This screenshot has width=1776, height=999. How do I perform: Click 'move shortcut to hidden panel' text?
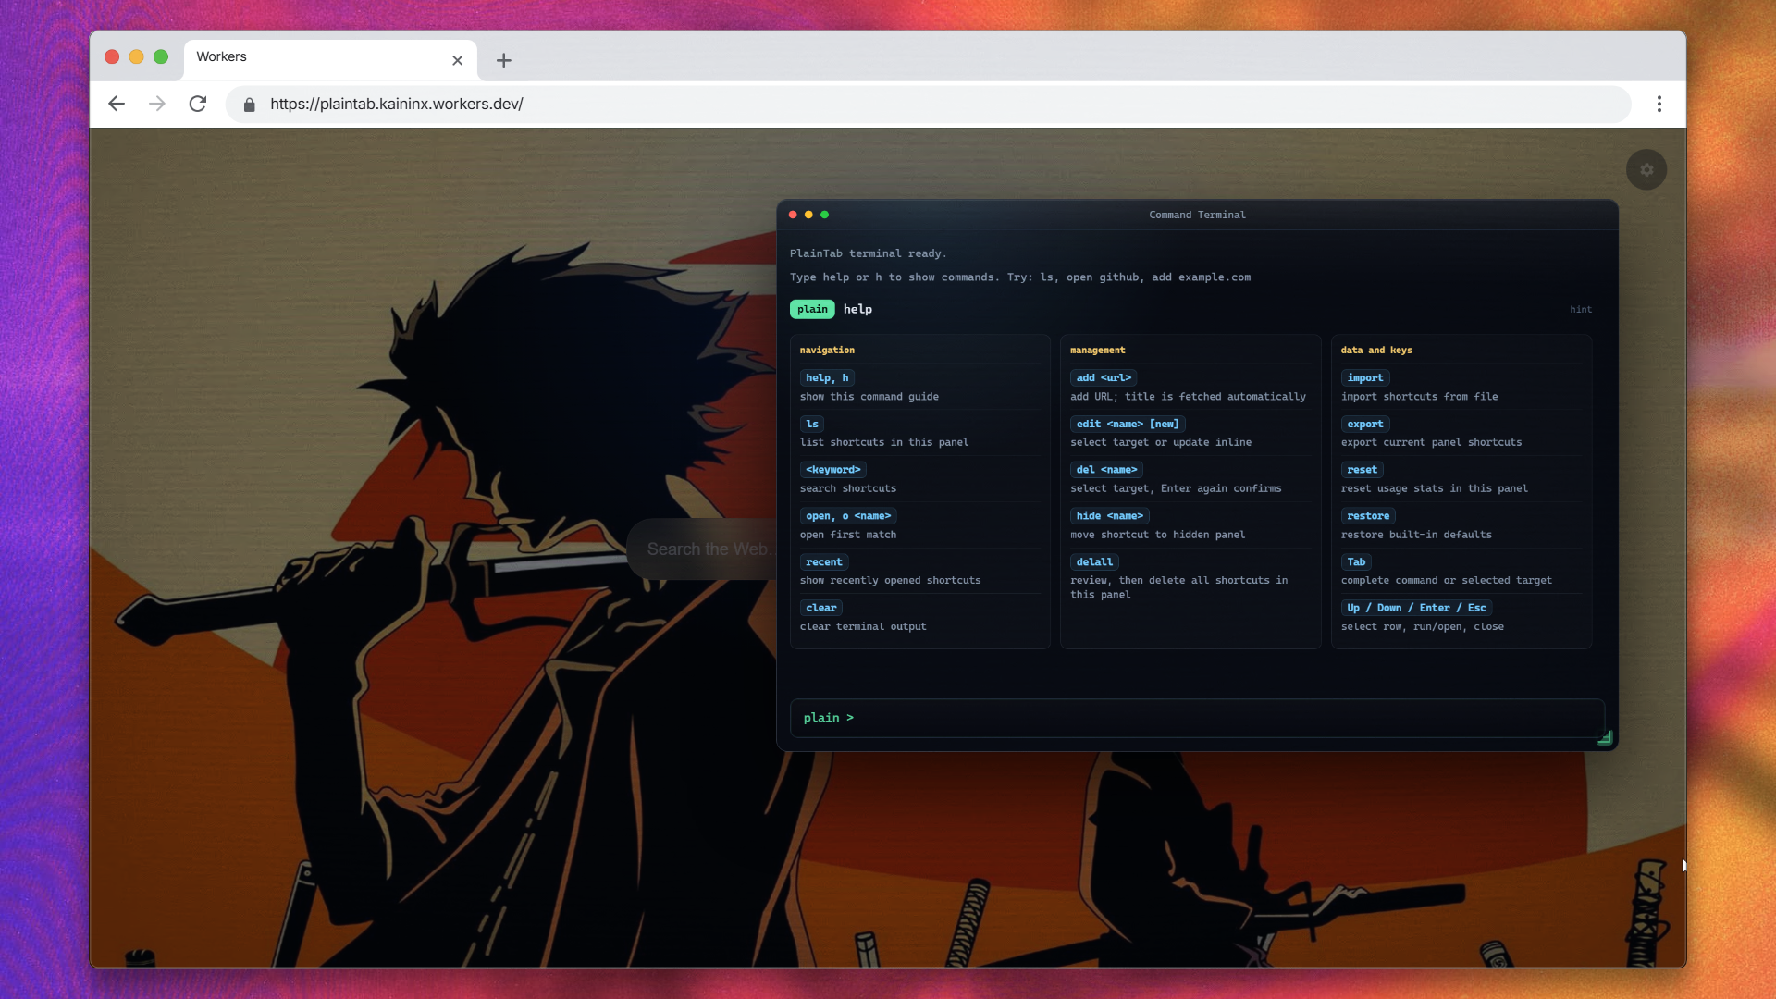tap(1157, 536)
